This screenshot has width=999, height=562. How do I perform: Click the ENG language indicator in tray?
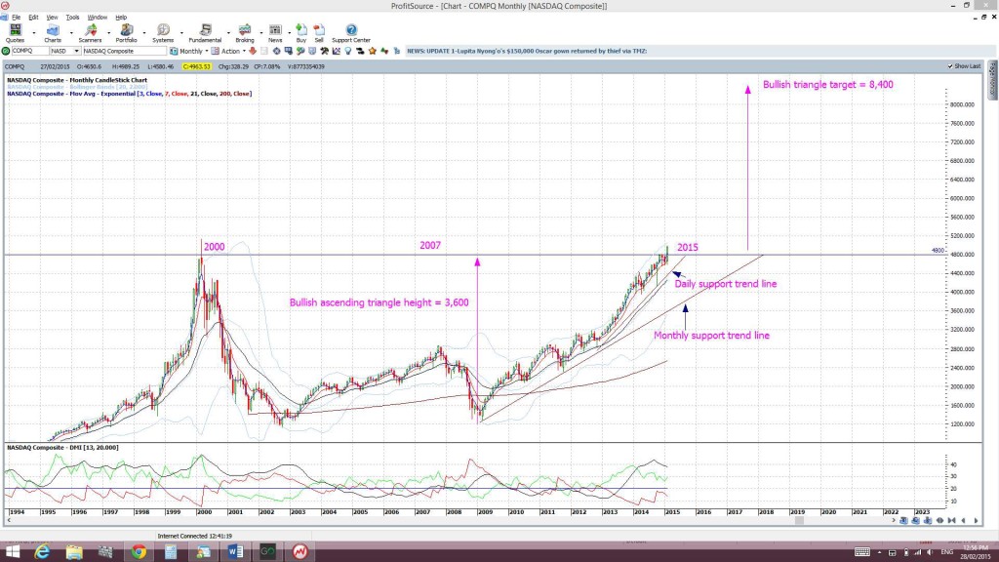(x=946, y=552)
